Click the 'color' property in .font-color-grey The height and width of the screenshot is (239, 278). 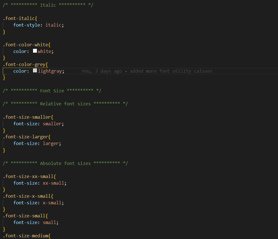click(x=20, y=71)
